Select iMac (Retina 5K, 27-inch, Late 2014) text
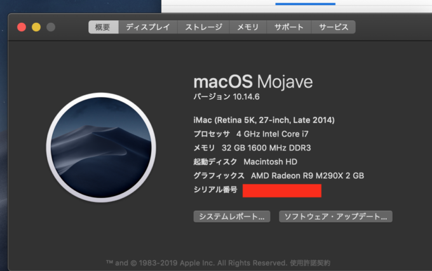The image size is (432, 271). click(x=264, y=120)
